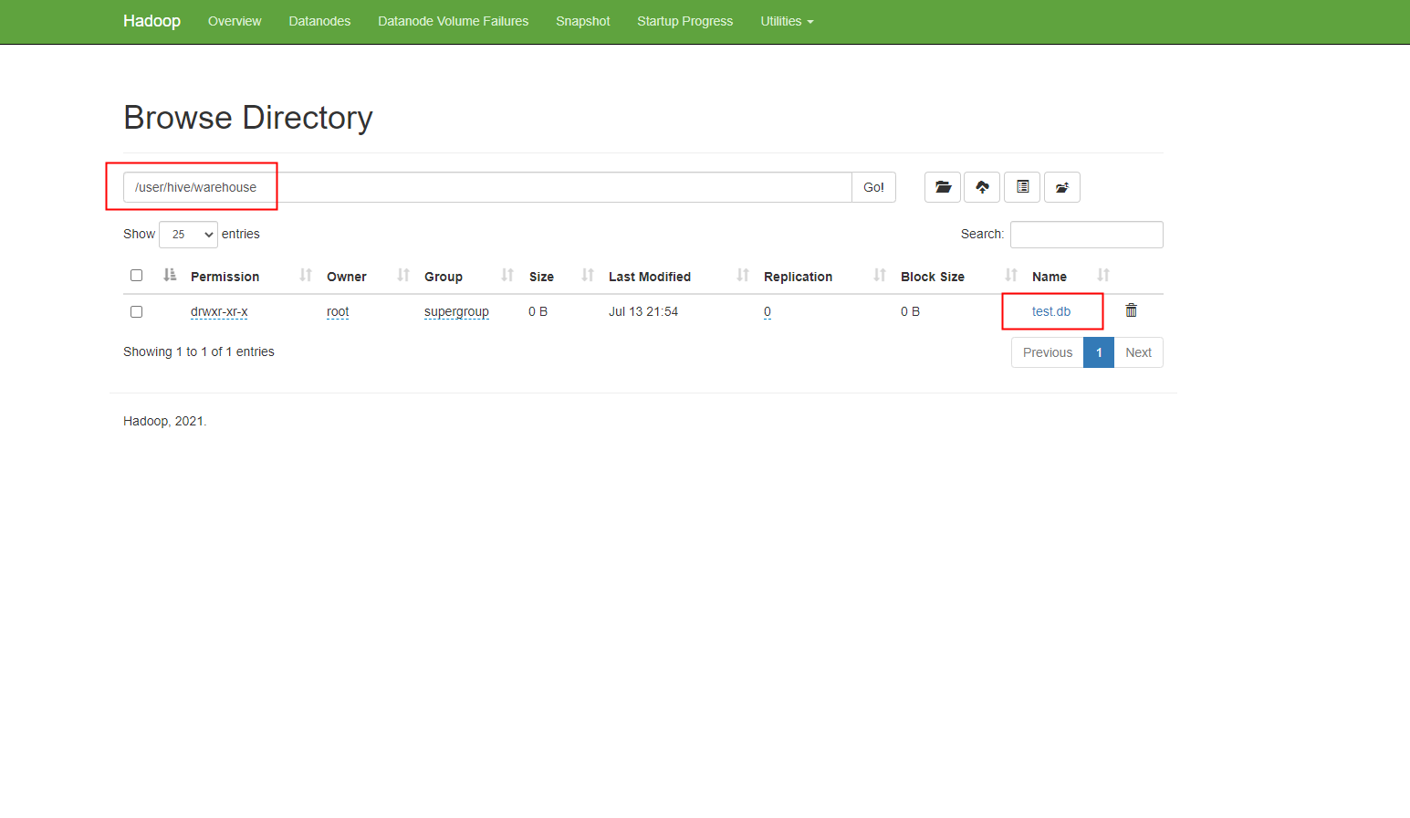The width and height of the screenshot is (1410, 818).
Task: Click the Size cell showing 0 B
Action: click(x=538, y=311)
